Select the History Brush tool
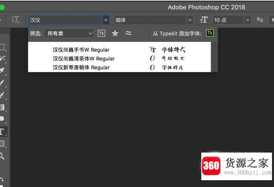This screenshot has width=274, height=187. [2, 95]
